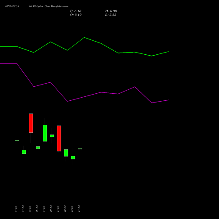Select the 07 Jul date label

16,208
